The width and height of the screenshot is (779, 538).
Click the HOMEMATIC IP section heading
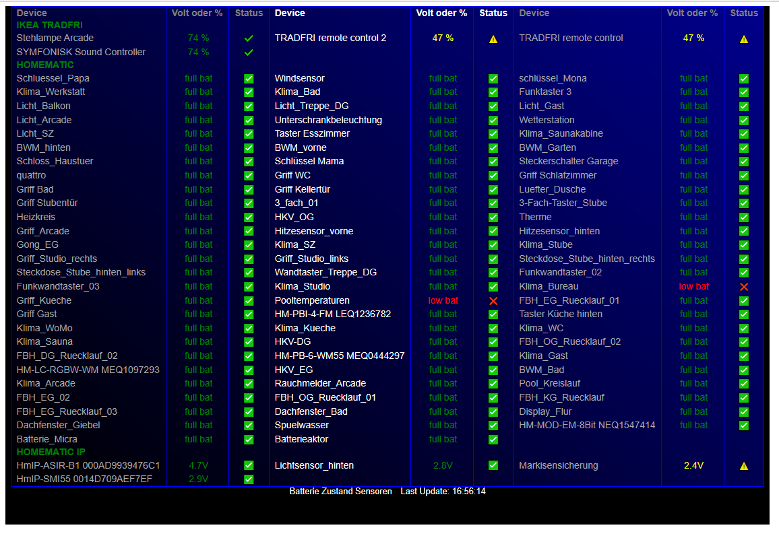(51, 452)
